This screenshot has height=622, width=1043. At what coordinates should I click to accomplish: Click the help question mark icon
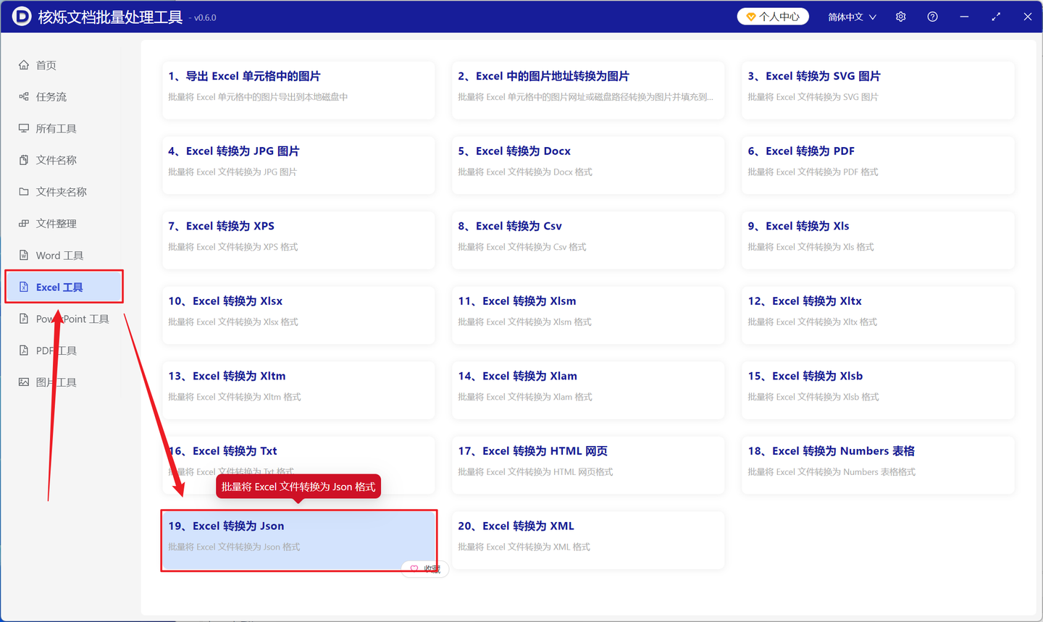tap(932, 16)
